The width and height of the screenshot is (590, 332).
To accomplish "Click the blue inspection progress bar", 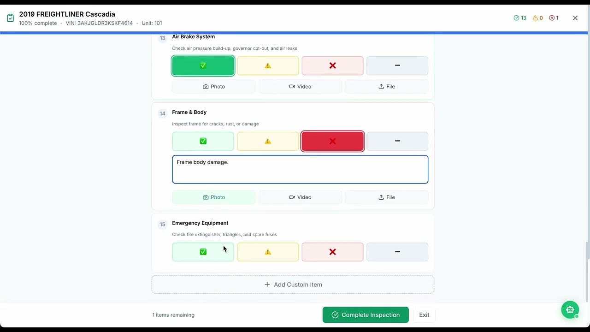I will pyautogui.click(x=294, y=33).
